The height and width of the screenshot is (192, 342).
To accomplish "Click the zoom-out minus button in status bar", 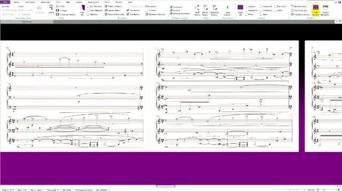I will pos(318,190).
